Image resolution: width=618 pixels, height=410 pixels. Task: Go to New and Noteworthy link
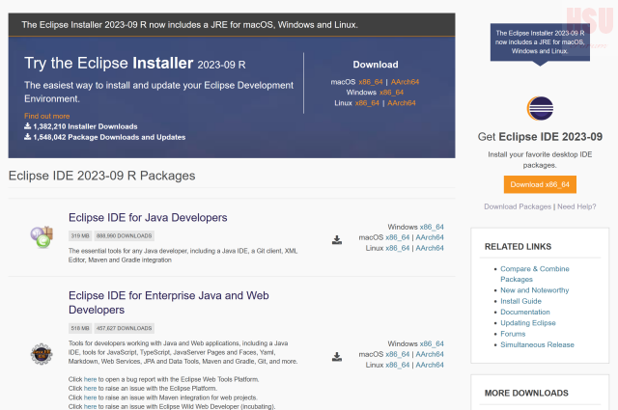[534, 290]
